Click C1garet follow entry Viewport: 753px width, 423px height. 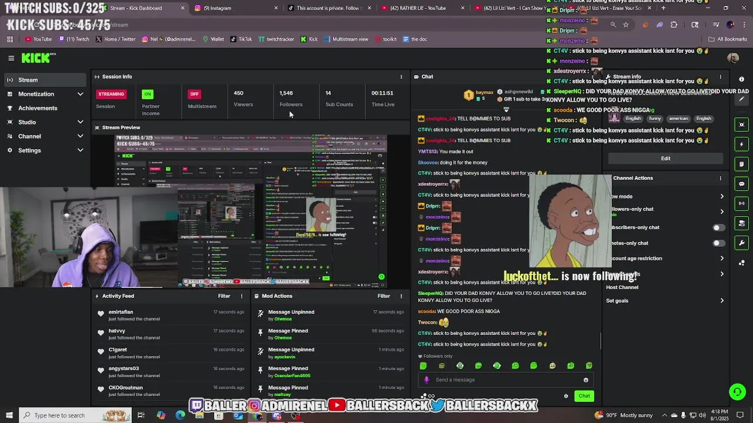[x=171, y=353]
